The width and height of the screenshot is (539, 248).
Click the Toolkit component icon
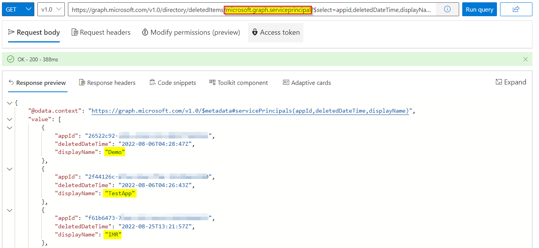tap(212, 82)
